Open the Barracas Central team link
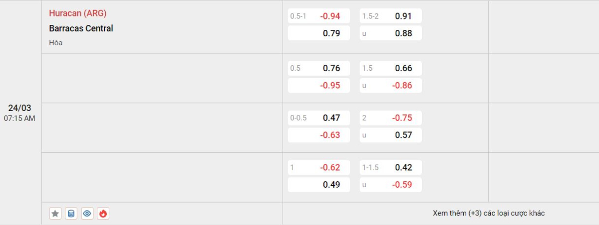Image resolution: width=599 pixels, height=225 pixels. (81, 28)
